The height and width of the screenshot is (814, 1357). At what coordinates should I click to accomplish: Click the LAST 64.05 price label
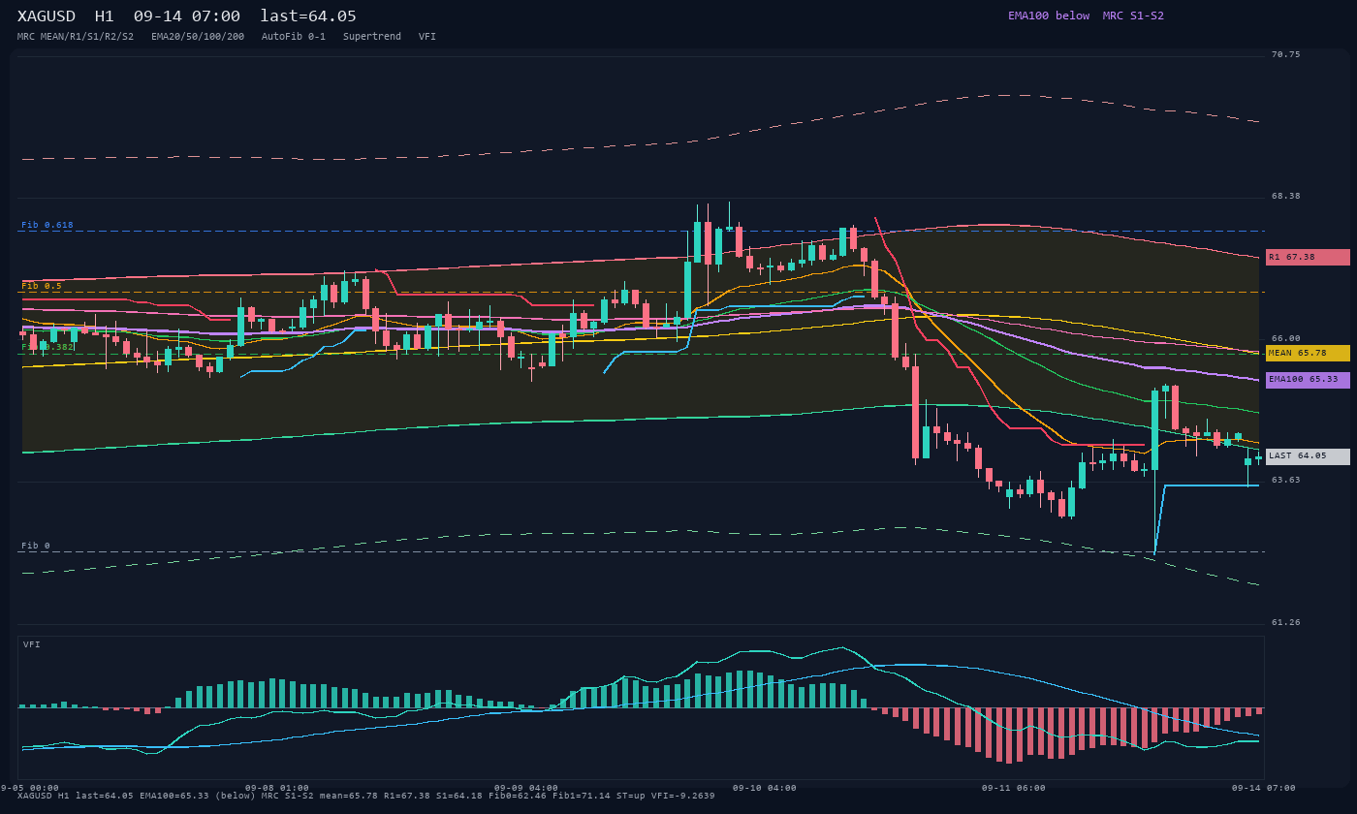coord(1308,455)
